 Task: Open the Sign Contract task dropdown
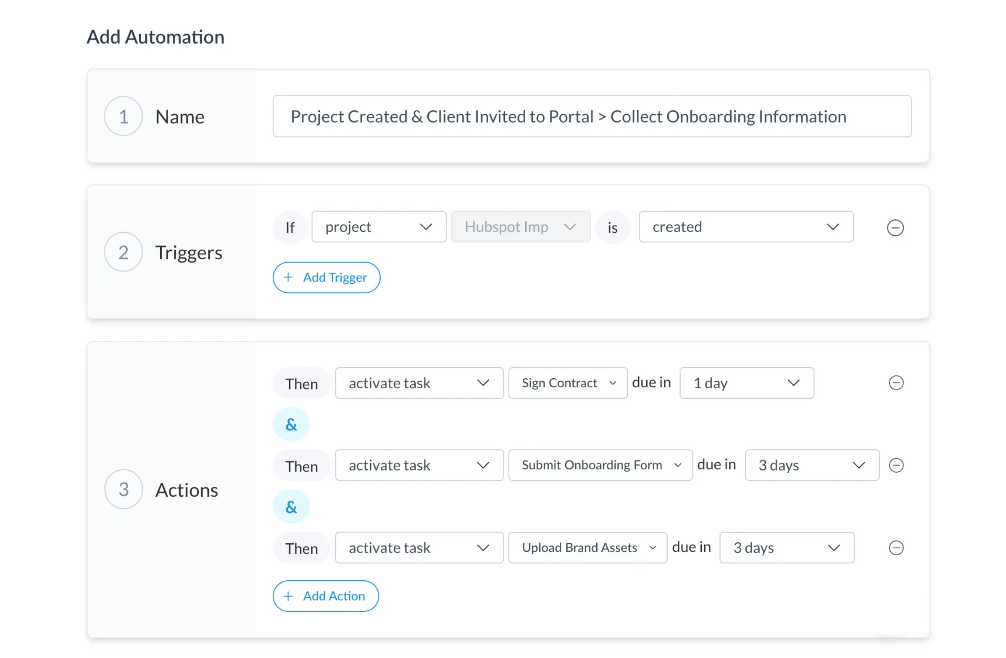pyautogui.click(x=567, y=383)
